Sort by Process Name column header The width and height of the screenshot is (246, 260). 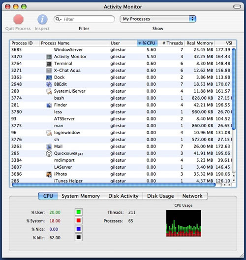click(x=74, y=43)
